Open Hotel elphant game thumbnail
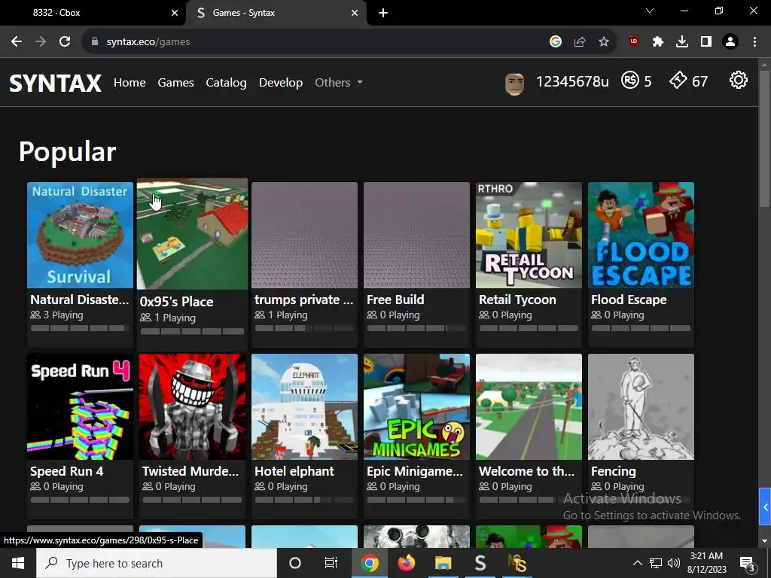771x578 pixels. point(304,406)
